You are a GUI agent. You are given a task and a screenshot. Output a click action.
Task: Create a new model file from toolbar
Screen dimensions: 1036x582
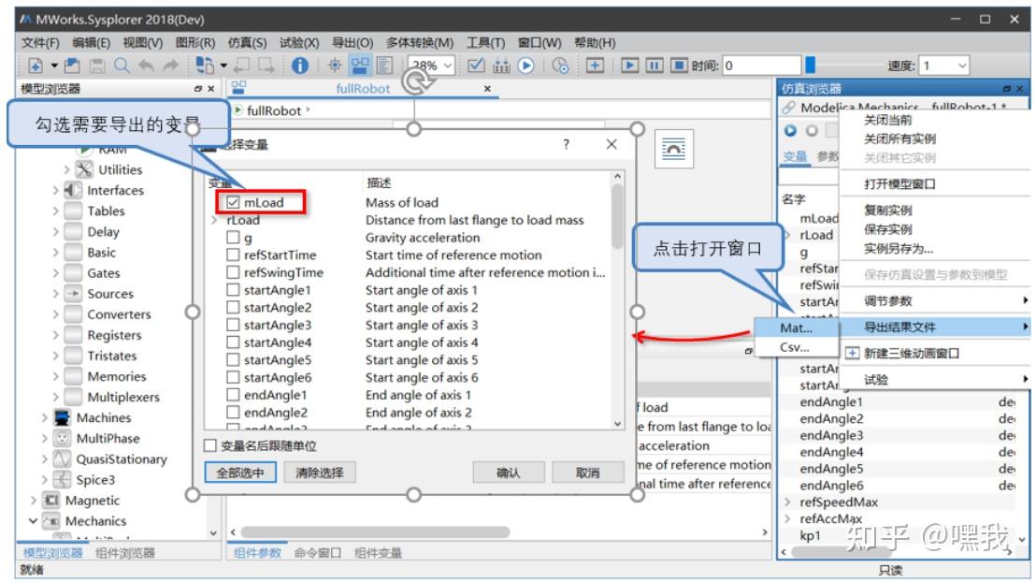pos(35,65)
